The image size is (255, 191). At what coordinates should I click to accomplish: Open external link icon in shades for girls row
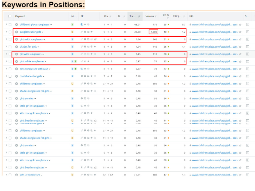240,47
